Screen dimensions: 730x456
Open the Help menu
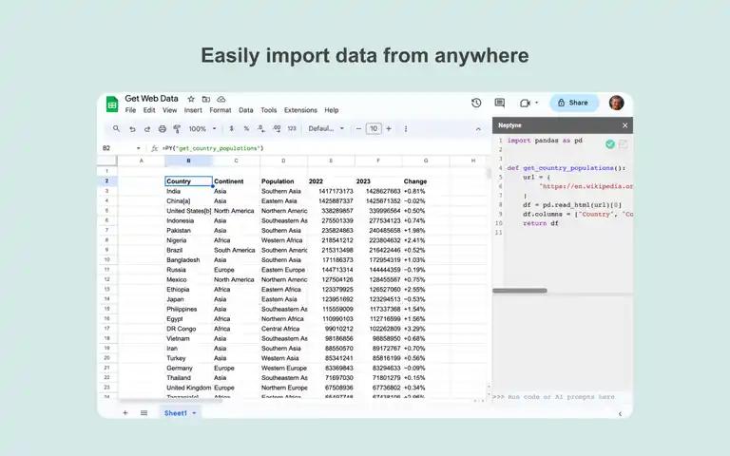(x=332, y=110)
